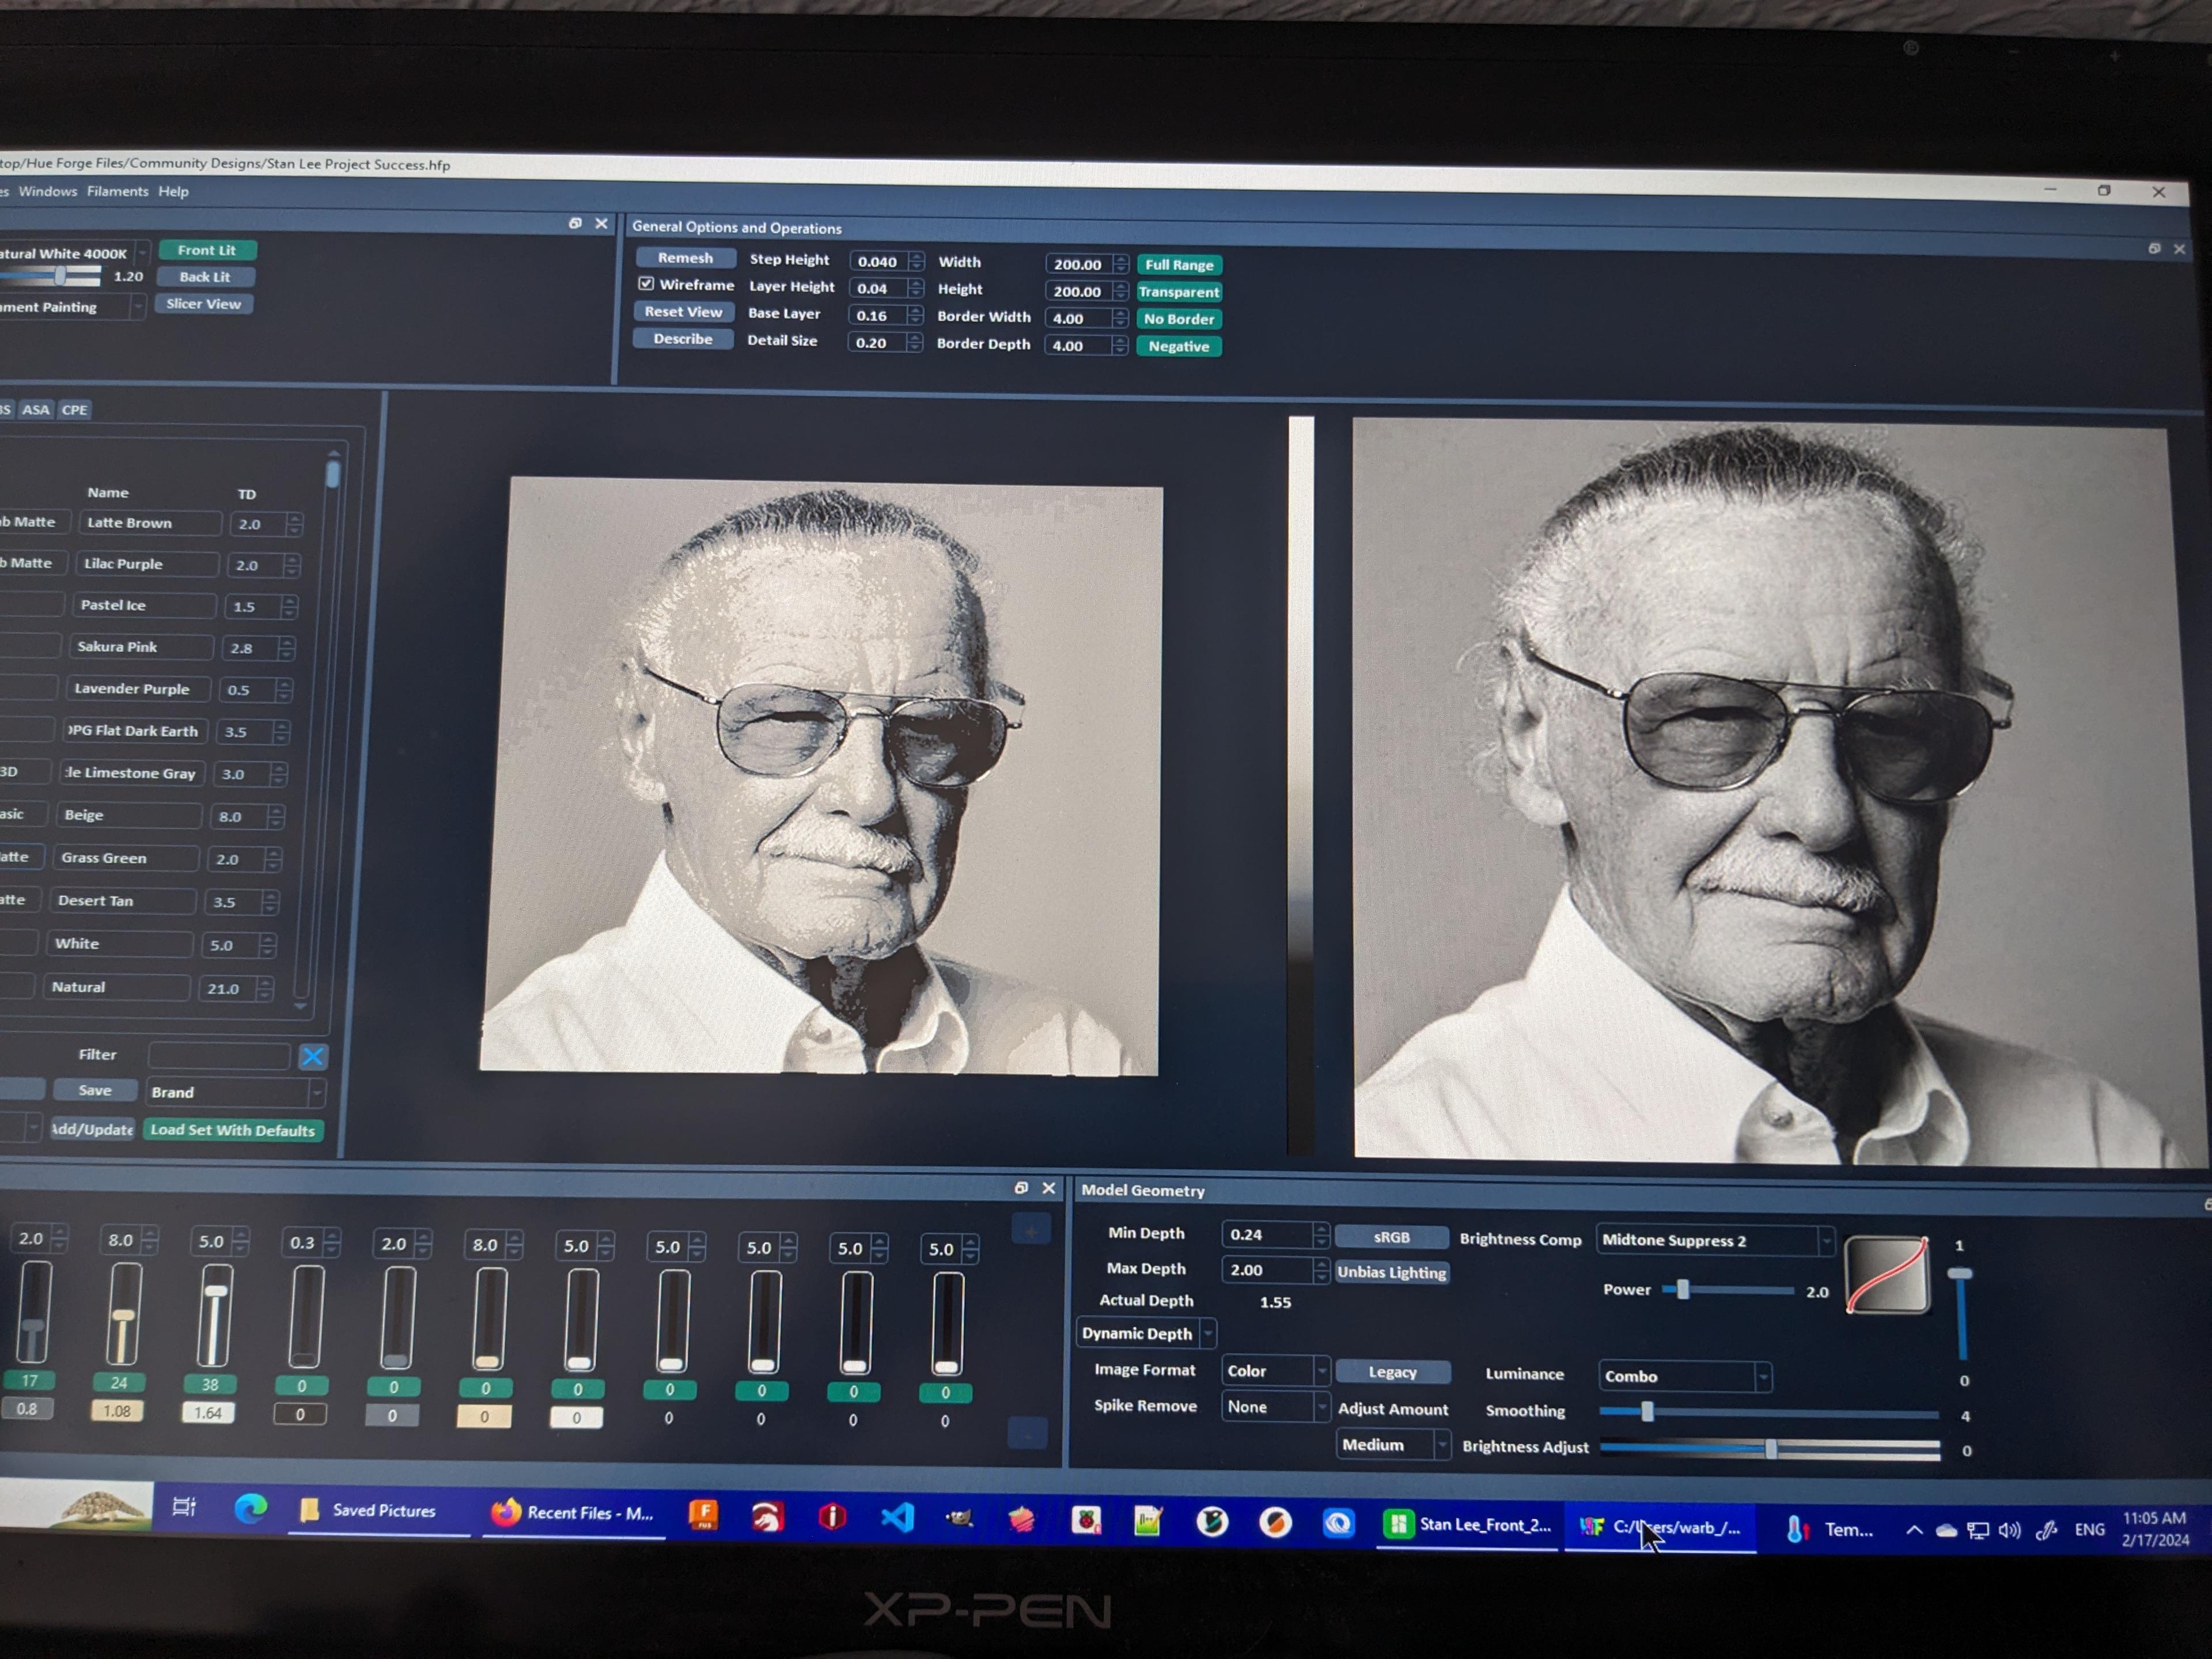Open the Stan Lee_Front_2 taskbar window
Viewport: 2212px width, 1659px height.
[1467, 1525]
